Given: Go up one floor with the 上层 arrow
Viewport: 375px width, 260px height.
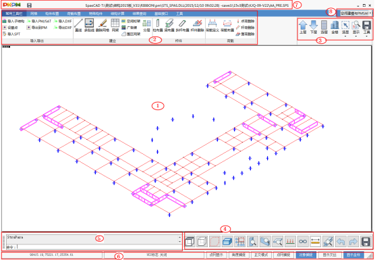Looking at the screenshot, I should click(303, 27).
